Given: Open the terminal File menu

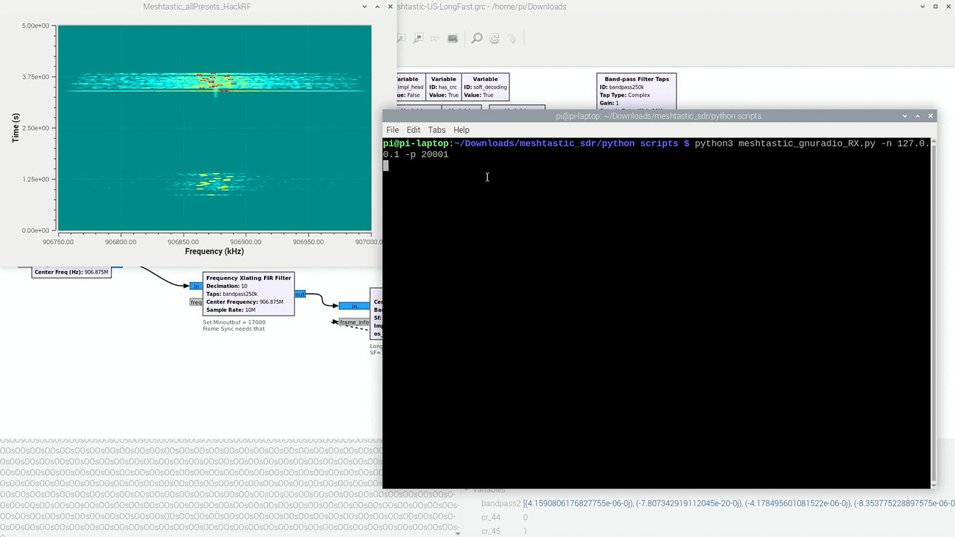Looking at the screenshot, I should click(x=393, y=130).
